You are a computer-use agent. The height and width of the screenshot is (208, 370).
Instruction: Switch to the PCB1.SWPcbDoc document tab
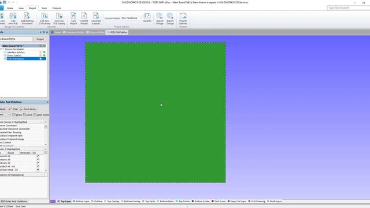click(x=117, y=32)
